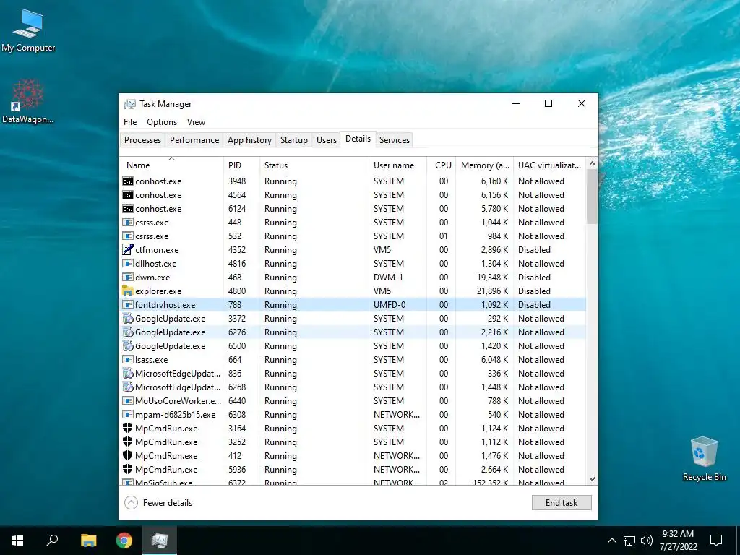
Task: Click the process list scrollbar thumb
Action: tap(593, 197)
